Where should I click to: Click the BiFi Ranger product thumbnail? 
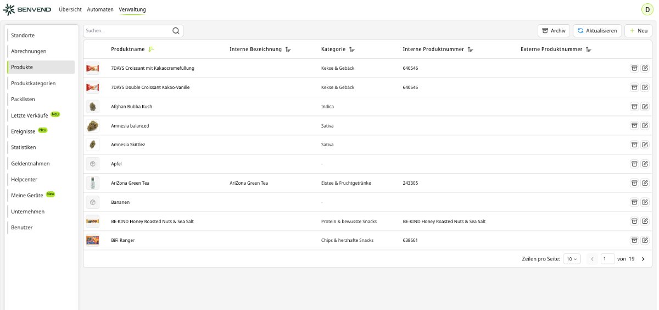pos(92,240)
